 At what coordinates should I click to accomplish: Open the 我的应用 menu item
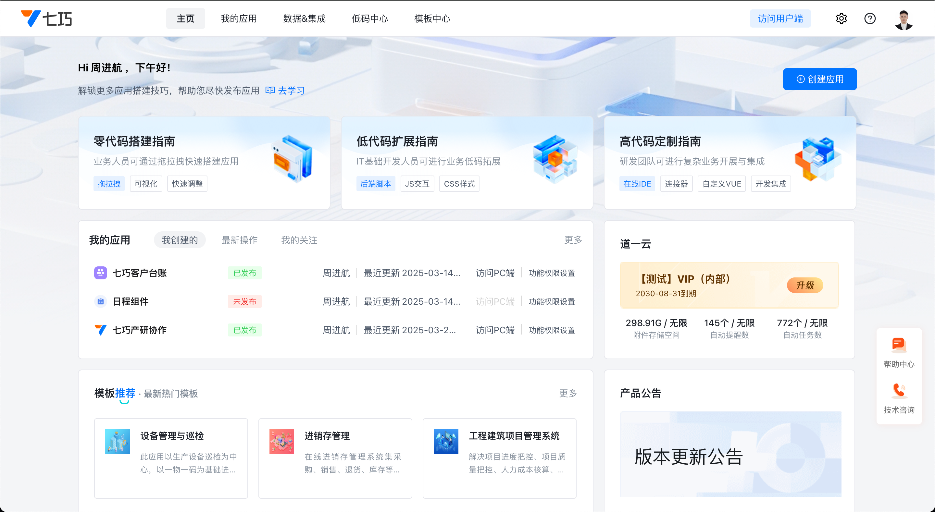pyautogui.click(x=239, y=18)
